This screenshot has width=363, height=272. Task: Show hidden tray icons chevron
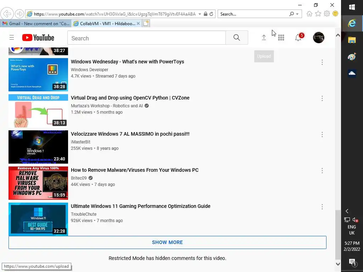coord(347,211)
